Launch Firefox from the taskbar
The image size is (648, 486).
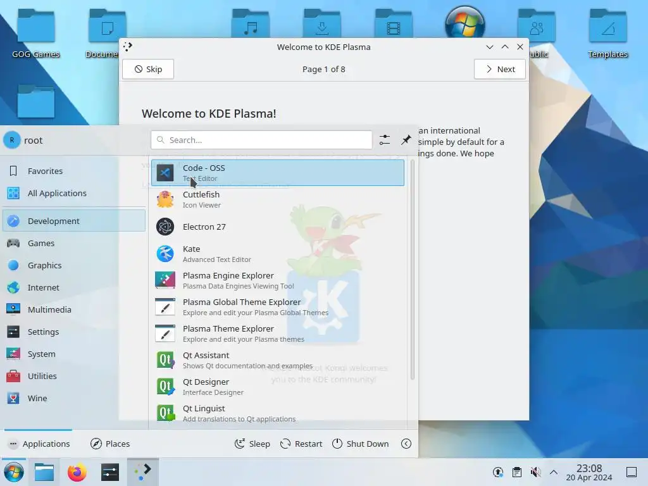click(77, 472)
